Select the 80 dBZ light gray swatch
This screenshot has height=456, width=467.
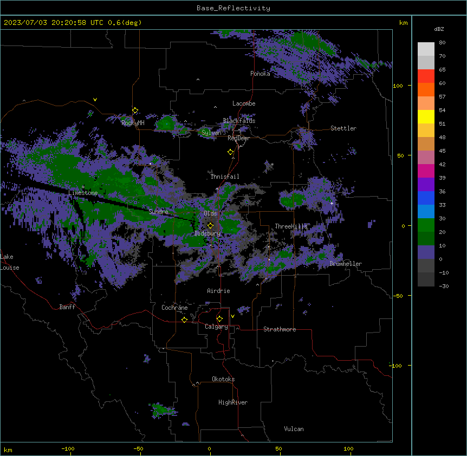tap(426, 49)
